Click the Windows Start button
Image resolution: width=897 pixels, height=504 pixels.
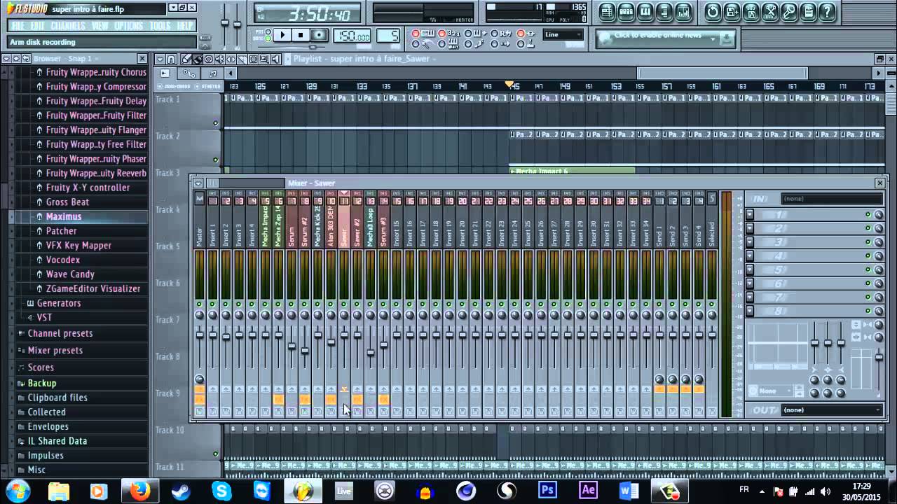coord(17,491)
